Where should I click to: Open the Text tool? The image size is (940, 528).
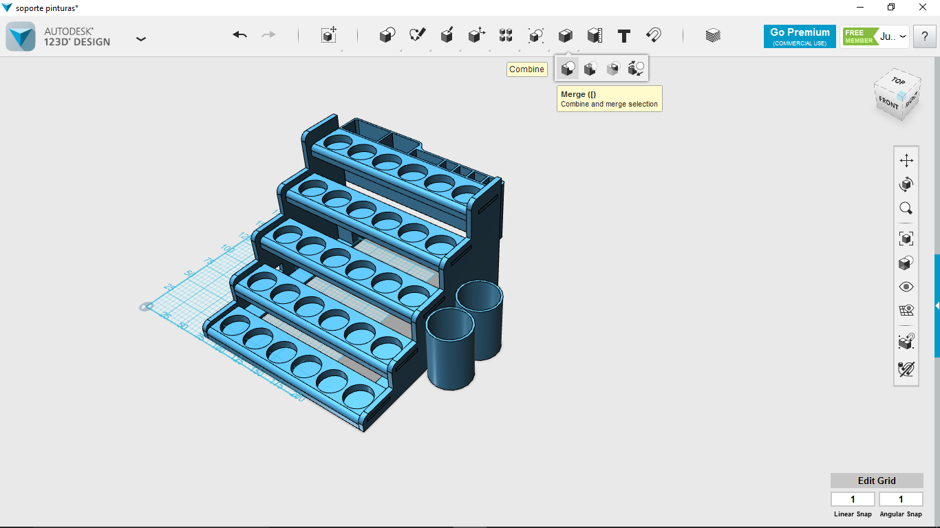pos(624,36)
